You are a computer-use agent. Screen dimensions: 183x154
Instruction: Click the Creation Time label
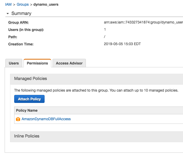tap(21, 44)
